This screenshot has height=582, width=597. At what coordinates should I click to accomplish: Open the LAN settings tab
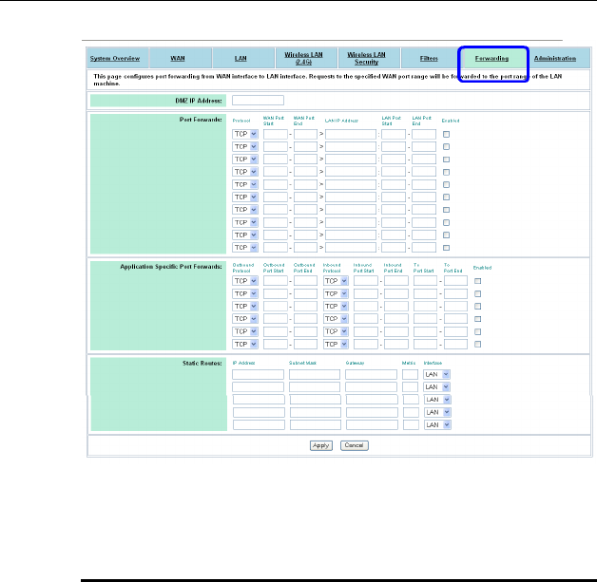241,59
